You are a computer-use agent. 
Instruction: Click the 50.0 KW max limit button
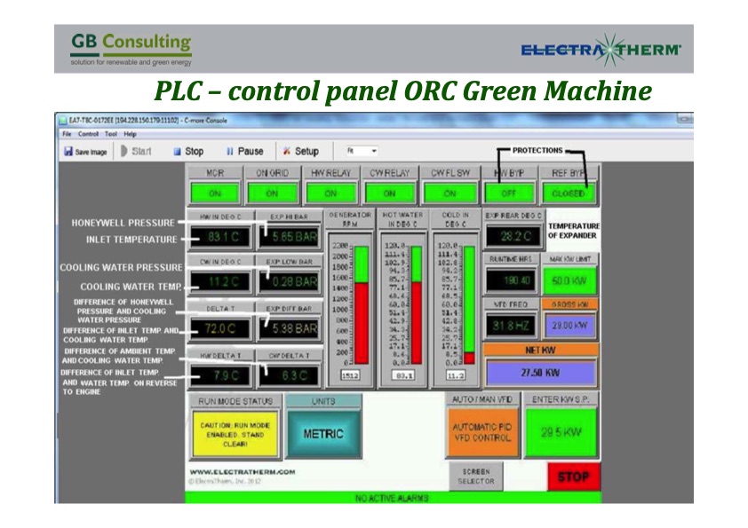pyautogui.click(x=569, y=280)
